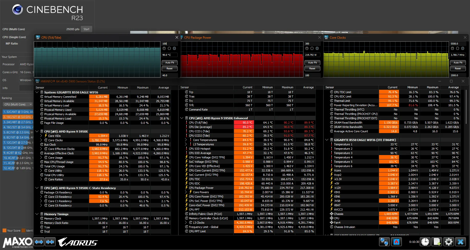Click the clock icon beside Bus Clock
The width and height of the screenshot is (470, 250).
coord(42,145)
